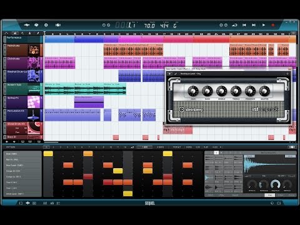Screen dimensions: 300x225
Task: Click the icon at right of amp header
Action: [x=287, y=74]
